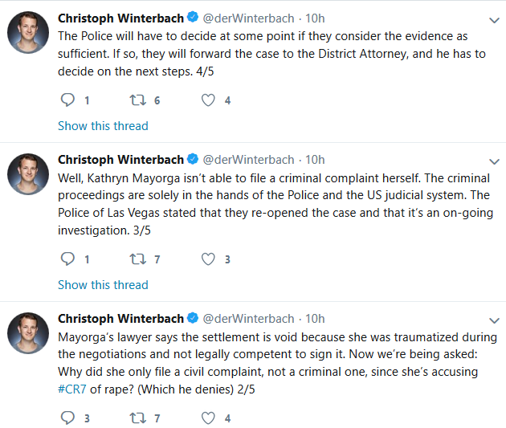506x428 pixels.
Task: Show this thread under the 3/5 tweet
Action: (x=103, y=285)
